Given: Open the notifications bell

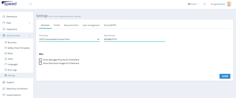Looking at the screenshot, I should coord(205,4).
